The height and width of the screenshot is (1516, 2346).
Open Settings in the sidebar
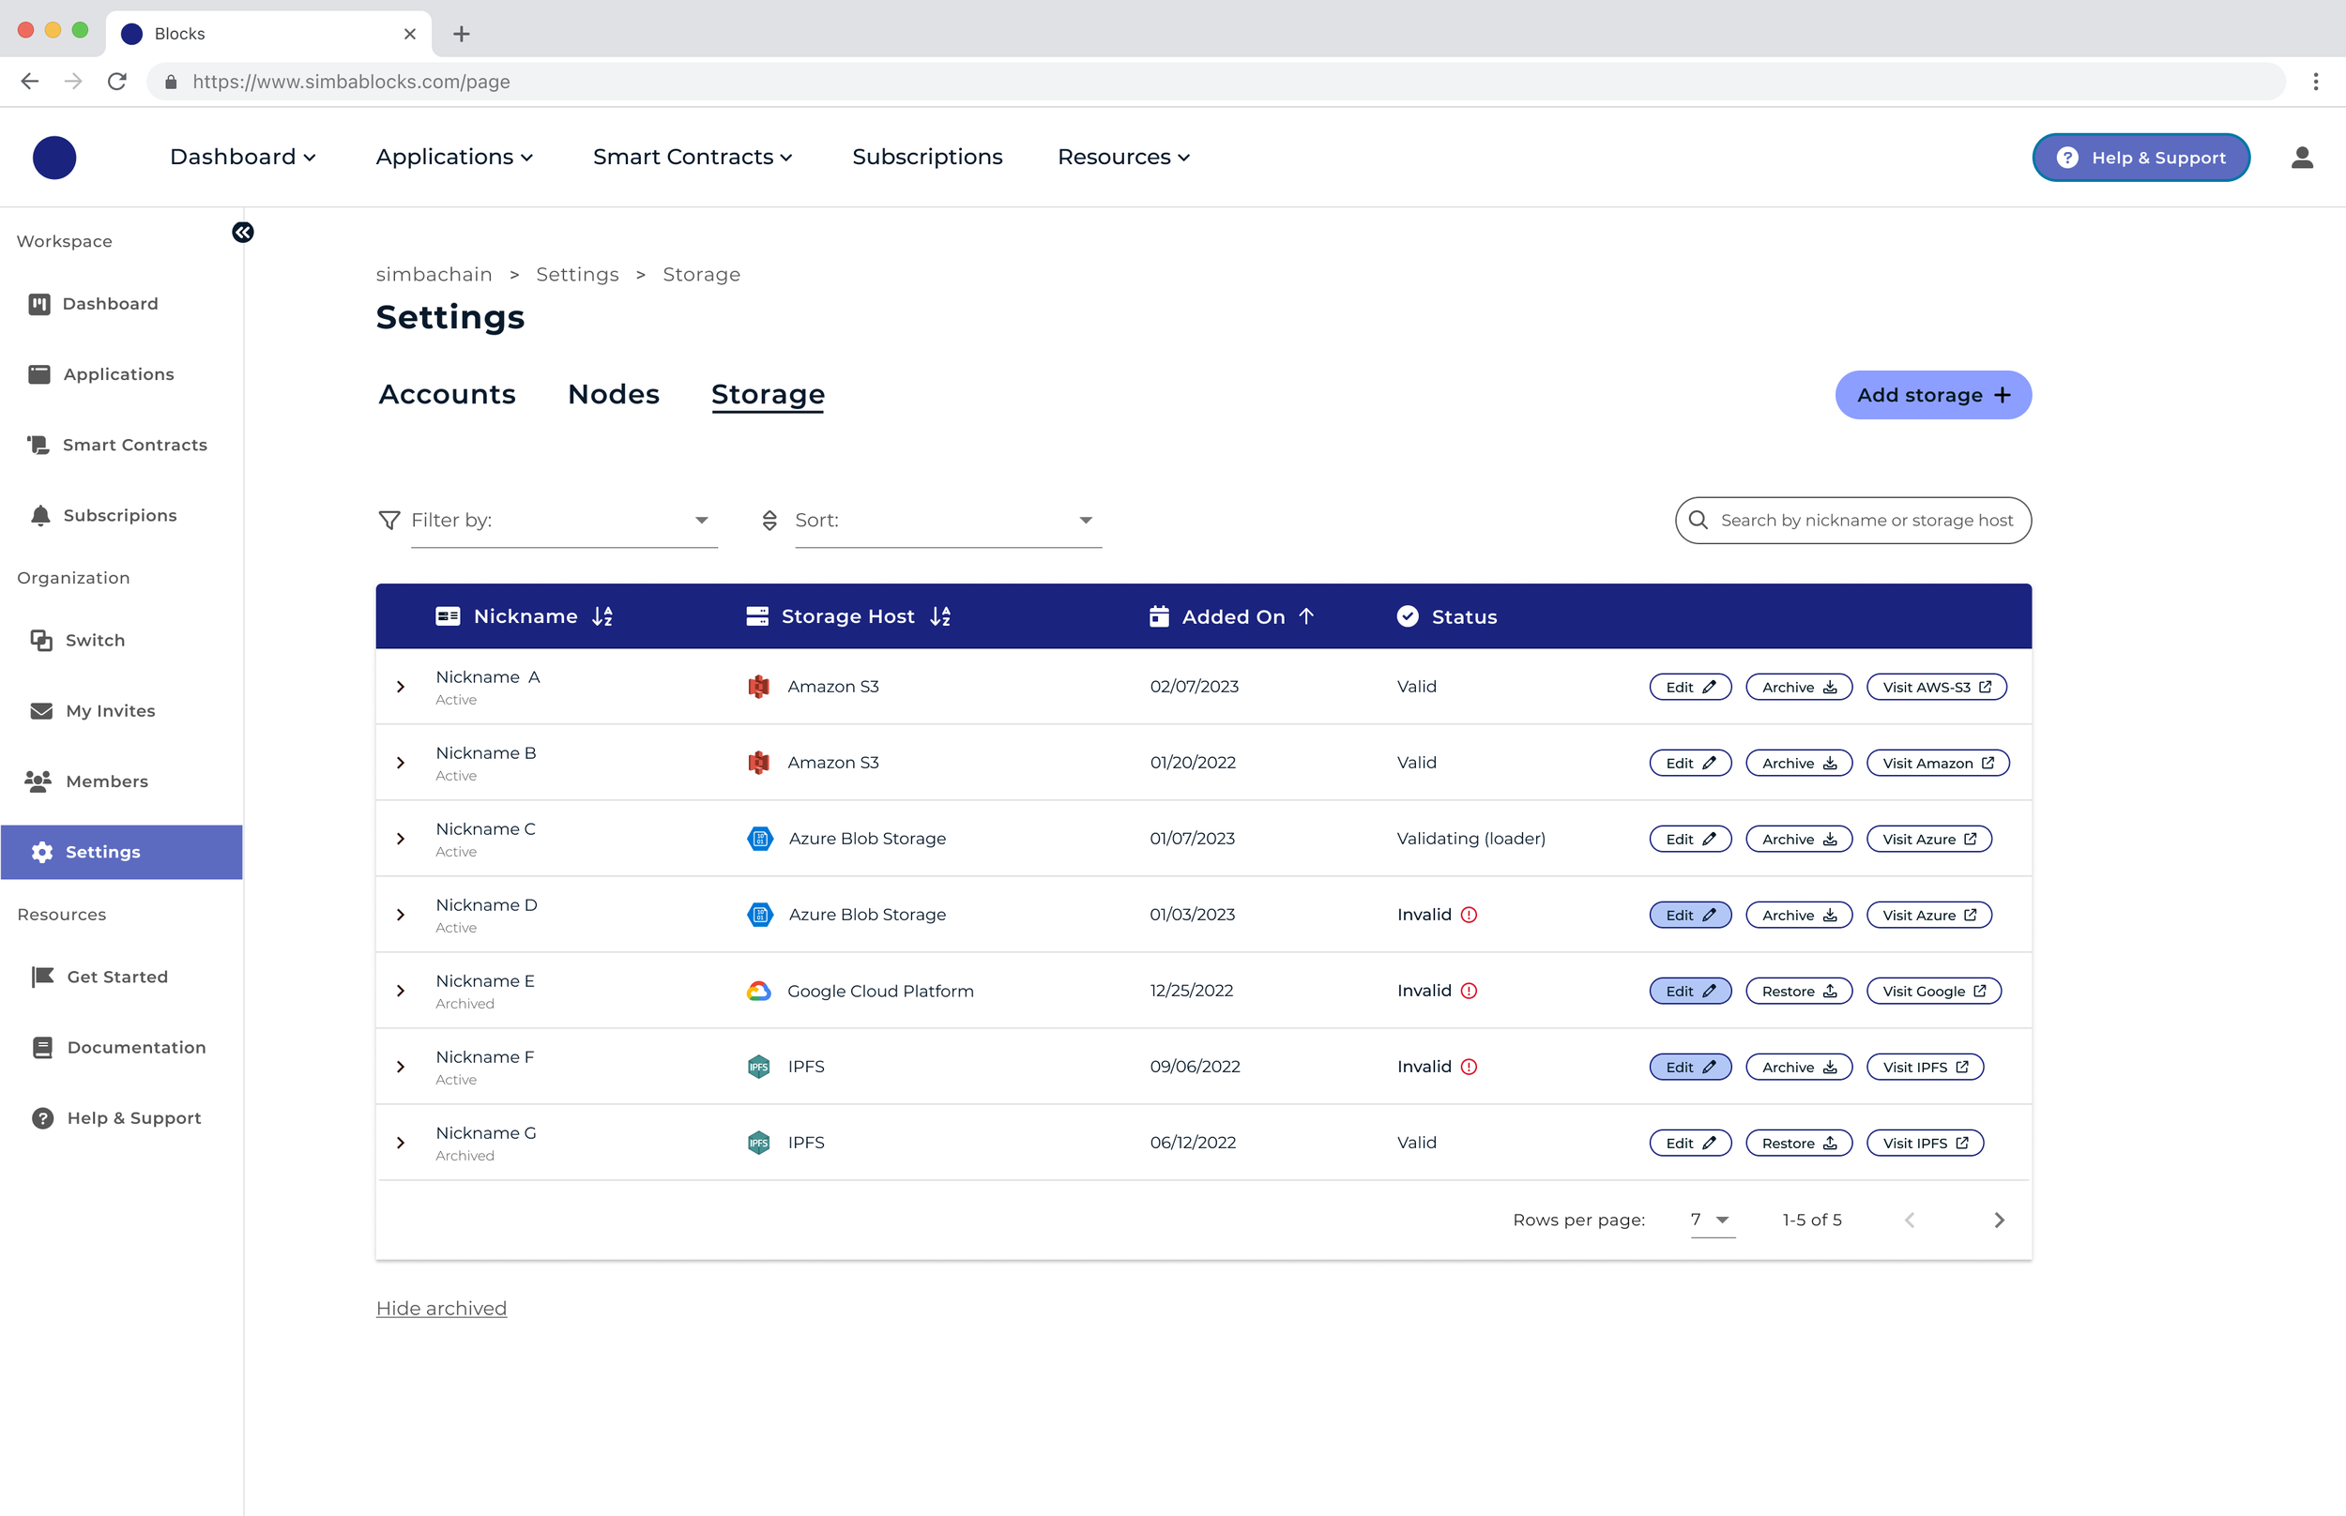102,852
